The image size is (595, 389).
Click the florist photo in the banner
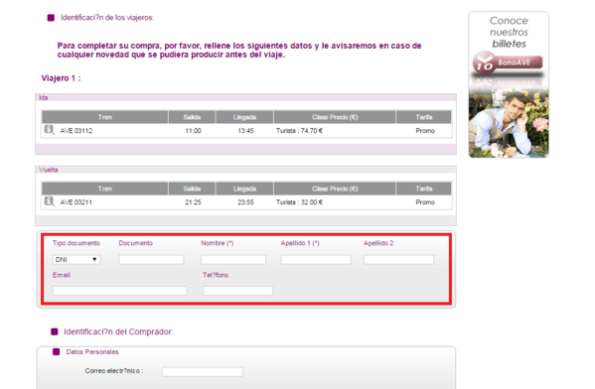tap(509, 123)
